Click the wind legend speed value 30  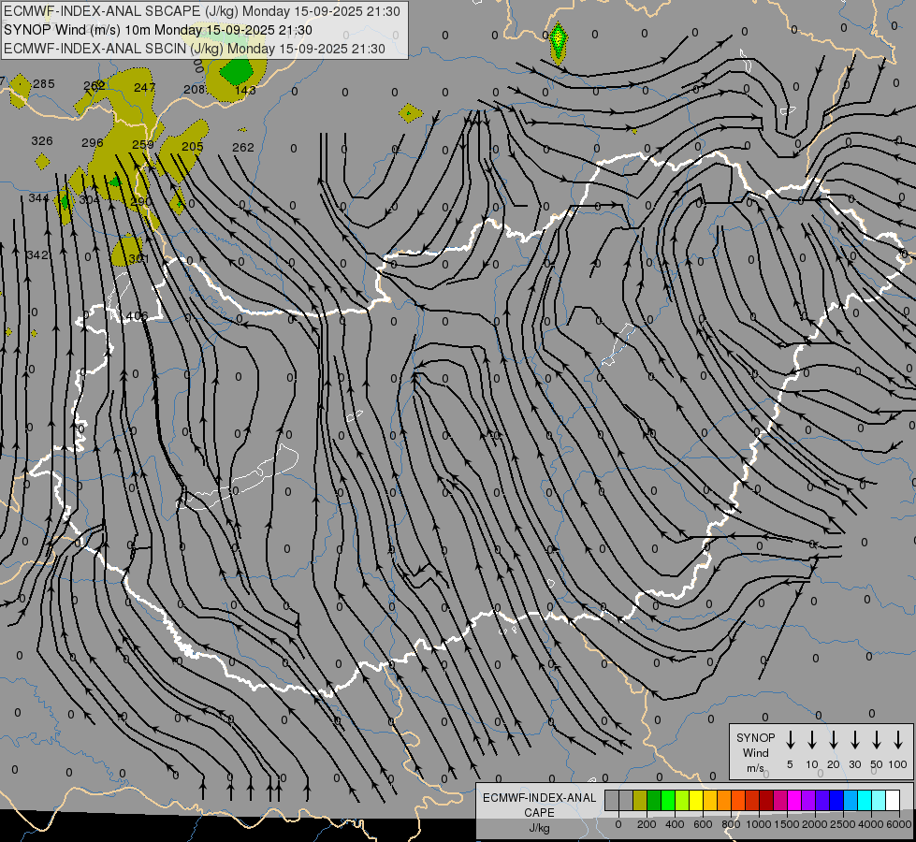pos(854,764)
